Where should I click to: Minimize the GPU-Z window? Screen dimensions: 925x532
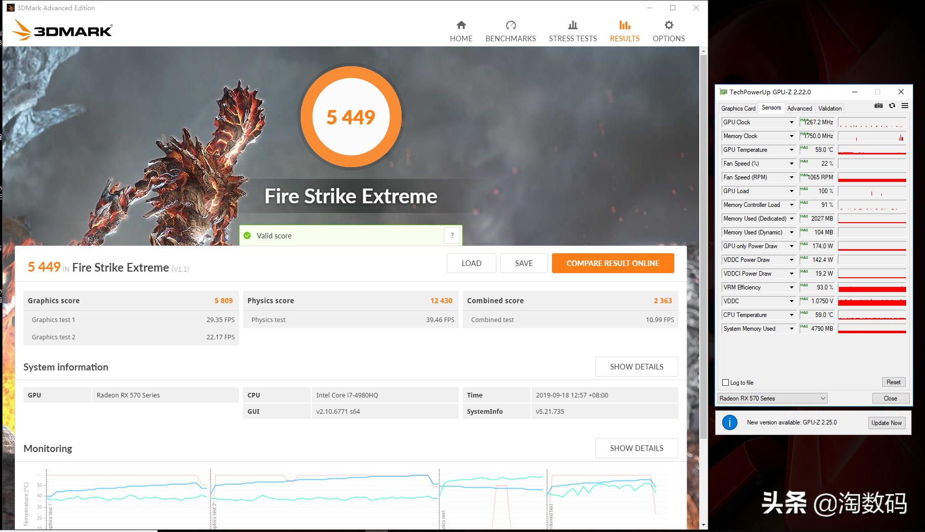coord(855,92)
